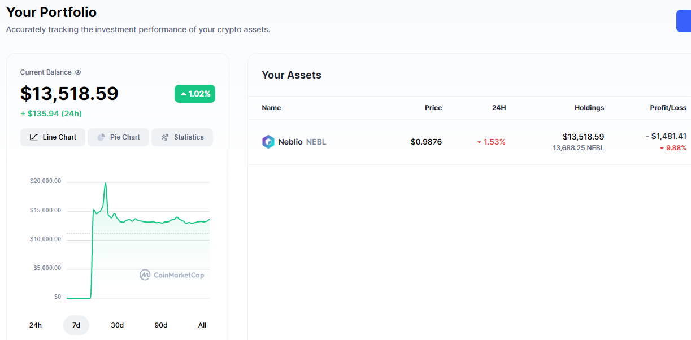691x340 pixels.
Task: Sort assets by 24H column
Action: click(x=499, y=108)
